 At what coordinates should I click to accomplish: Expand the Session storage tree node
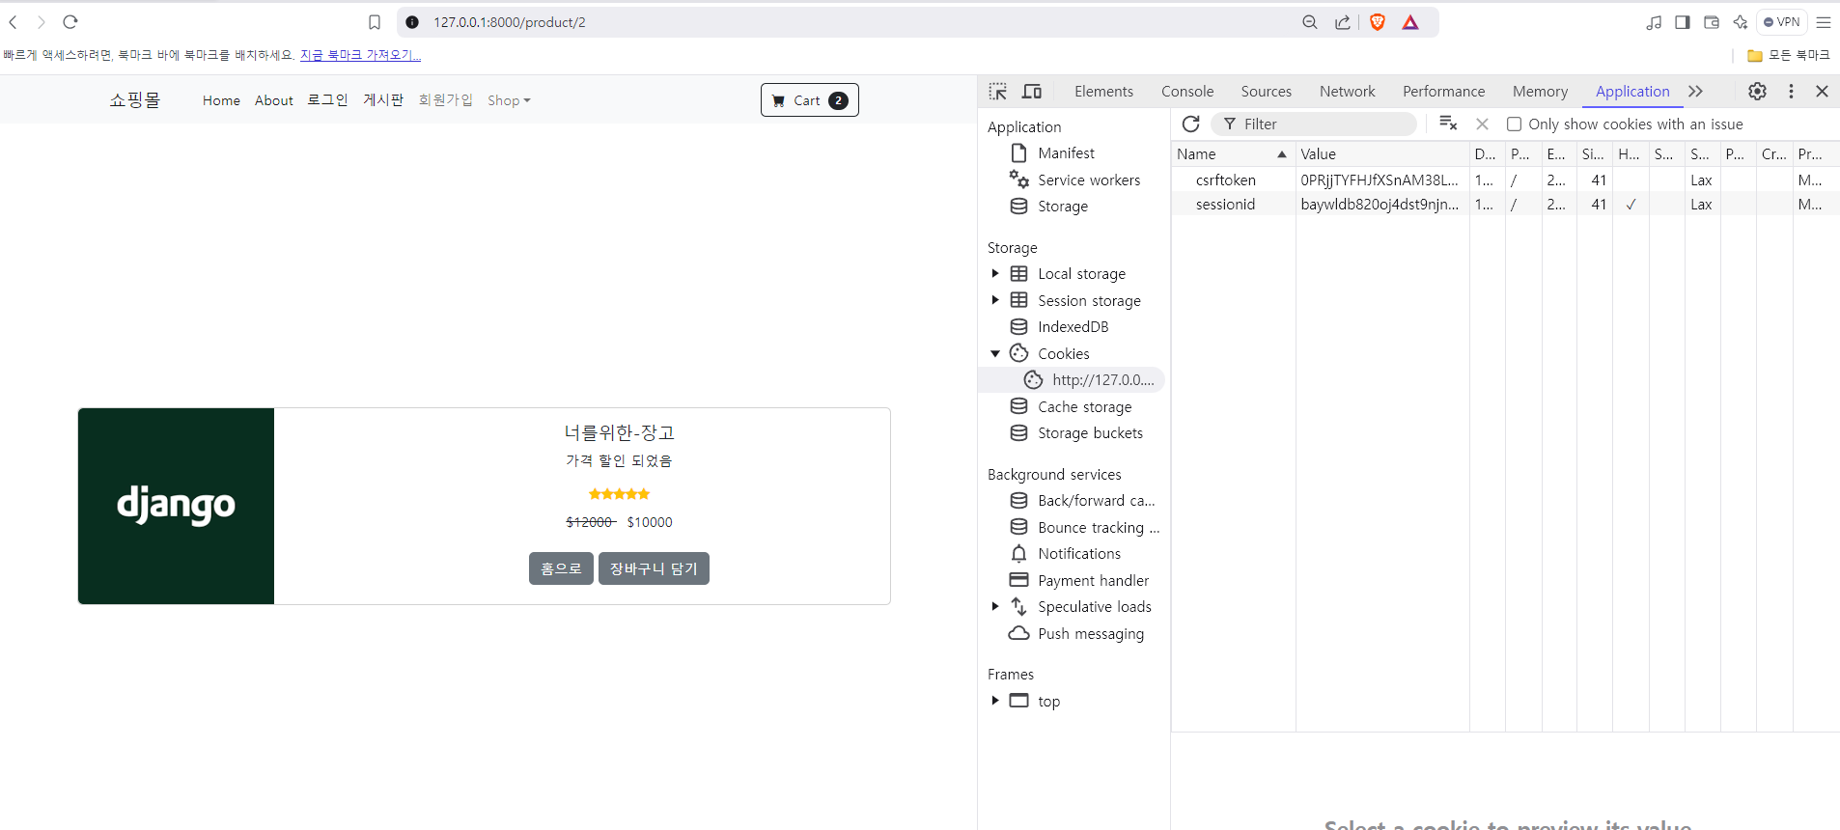pyautogui.click(x=995, y=300)
